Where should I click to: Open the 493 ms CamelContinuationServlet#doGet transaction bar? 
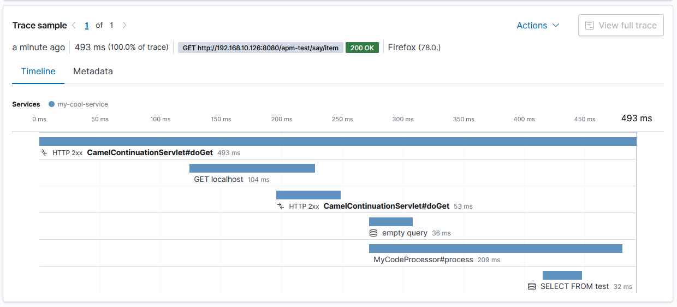(338, 141)
